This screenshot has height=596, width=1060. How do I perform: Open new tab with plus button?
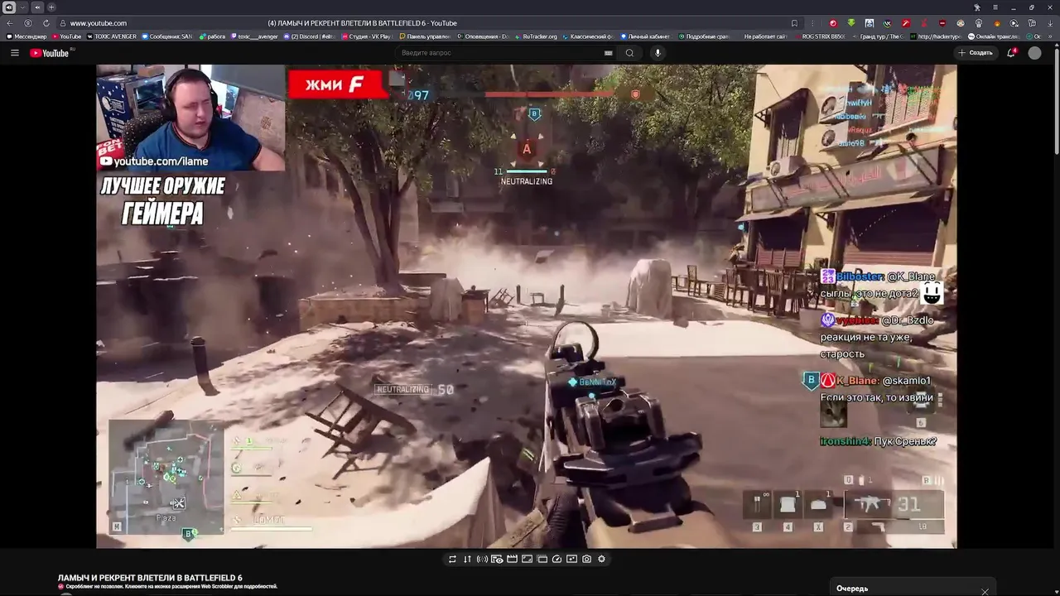[x=51, y=7]
